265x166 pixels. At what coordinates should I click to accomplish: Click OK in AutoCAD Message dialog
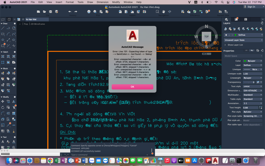tap(132, 87)
